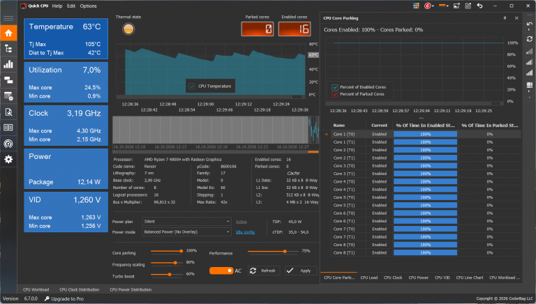Open the CPU Workload bottom tab
The width and height of the screenshot is (536, 304).
click(x=36, y=289)
